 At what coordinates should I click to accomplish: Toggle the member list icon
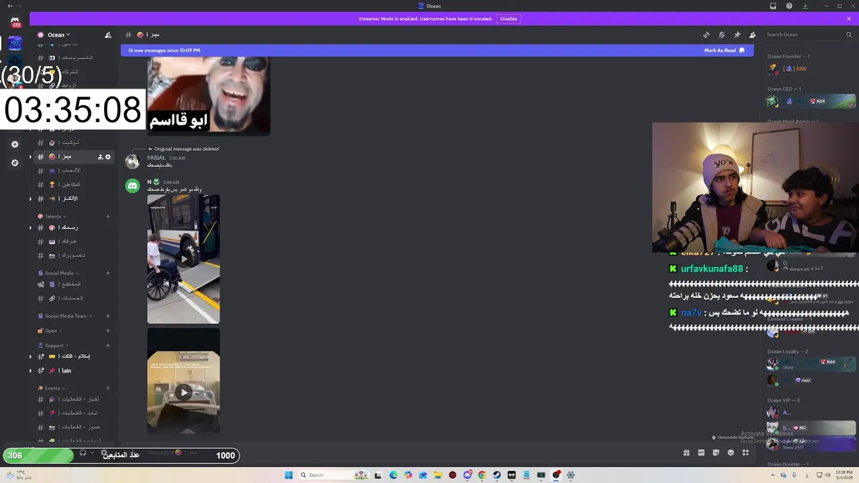coord(752,35)
